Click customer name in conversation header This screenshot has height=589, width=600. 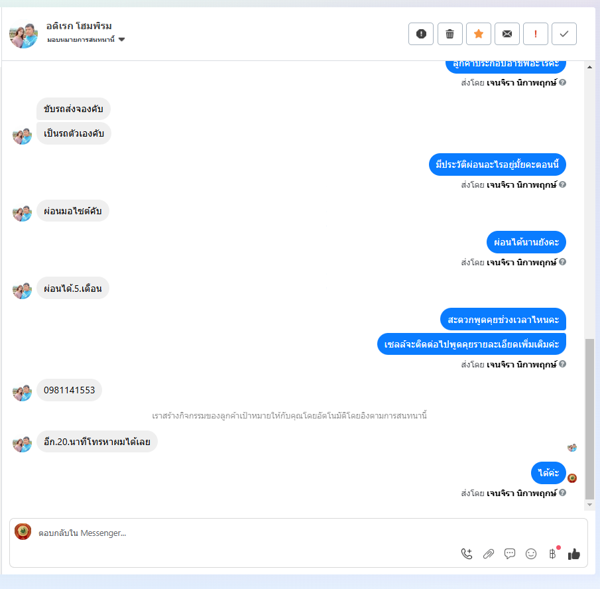79,26
